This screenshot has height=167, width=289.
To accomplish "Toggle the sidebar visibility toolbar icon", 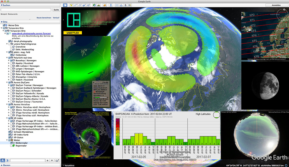I will click(65, 5).
